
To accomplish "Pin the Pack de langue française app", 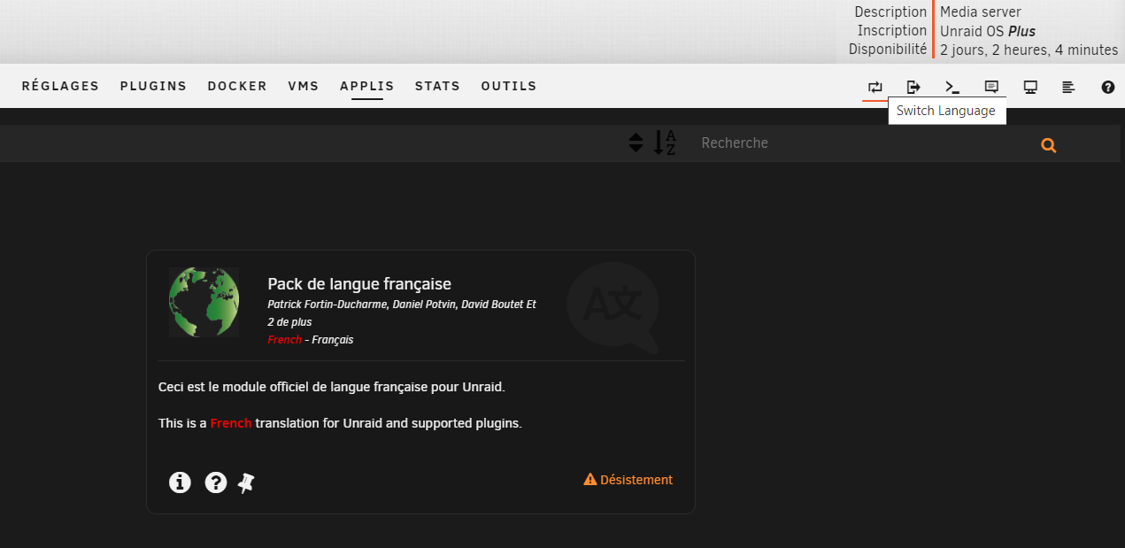I will (247, 482).
